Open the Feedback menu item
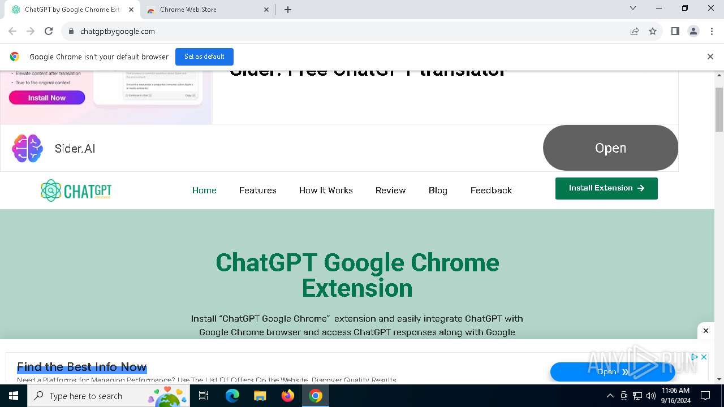The height and width of the screenshot is (407, 724). coord(491,190)
